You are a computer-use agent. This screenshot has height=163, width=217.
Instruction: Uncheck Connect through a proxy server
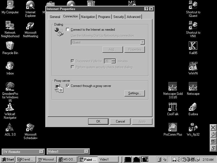pyautogui.click(x=68, y=86)
